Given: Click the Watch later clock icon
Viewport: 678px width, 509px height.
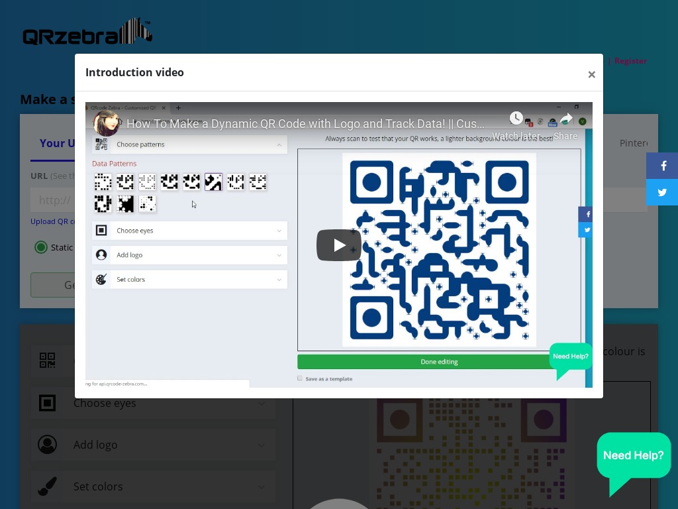Looking at the screenshot, I should (x=516, y=118).
